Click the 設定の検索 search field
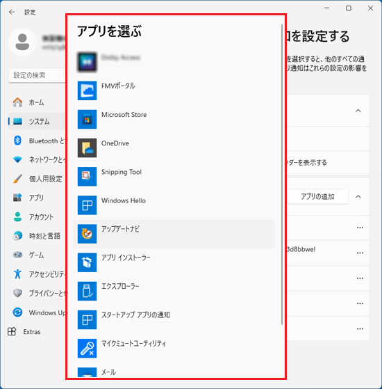This screenshot has height=389, width=382. point(37,75)
